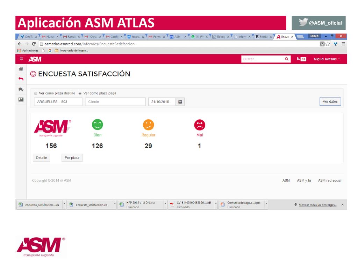Expand options for the CV pdf download

(x=216, y=204)
